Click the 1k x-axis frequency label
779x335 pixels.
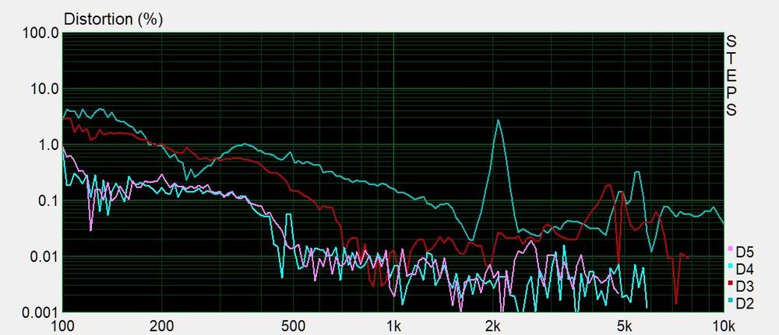point(393,327)
